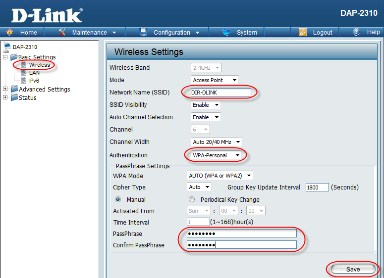Screen dimensions: 384x278
Task: Click the Status folder icon
Action: (14, 97)
